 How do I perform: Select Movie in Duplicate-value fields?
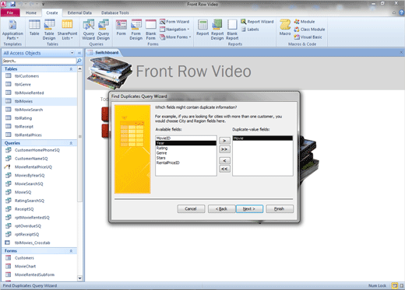pyautogui.click(x=262, y=138)
